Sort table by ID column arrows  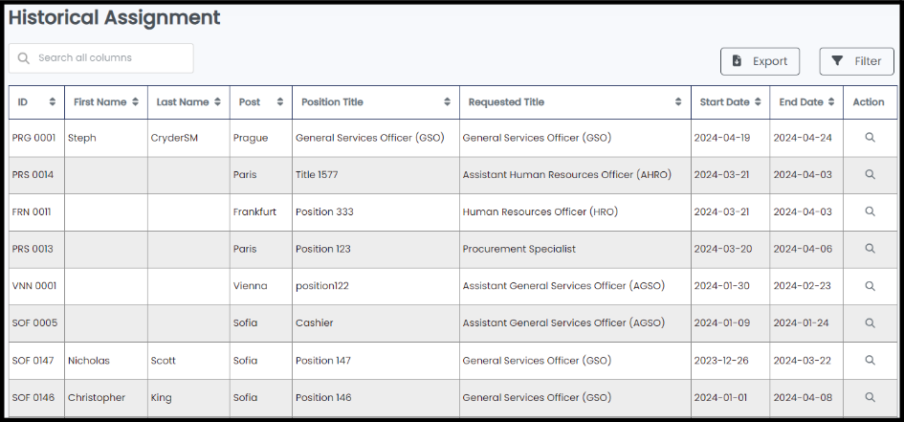(x=53, y=102)
